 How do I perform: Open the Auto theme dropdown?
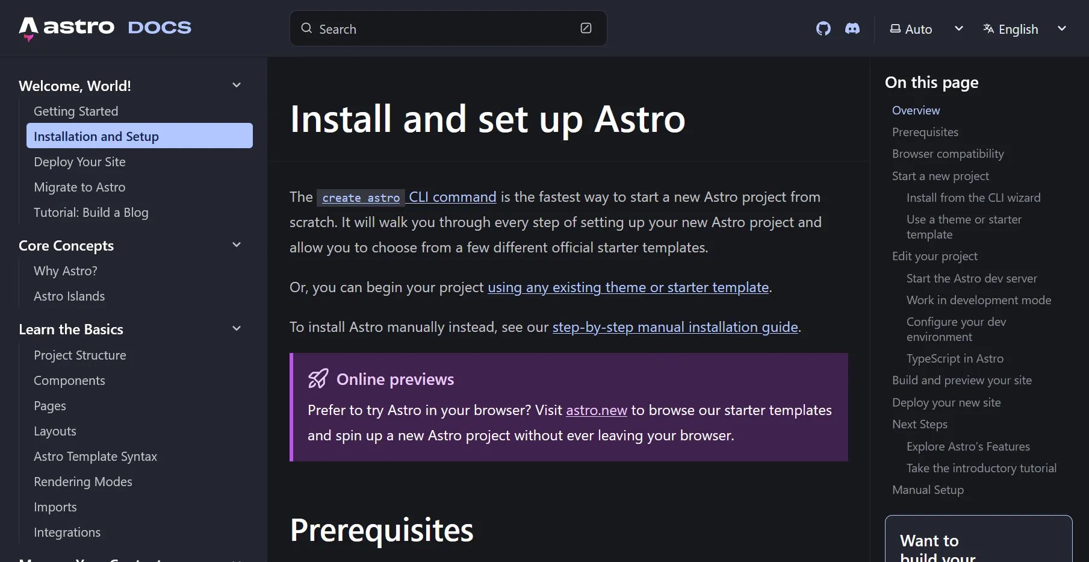pos(926,29)
